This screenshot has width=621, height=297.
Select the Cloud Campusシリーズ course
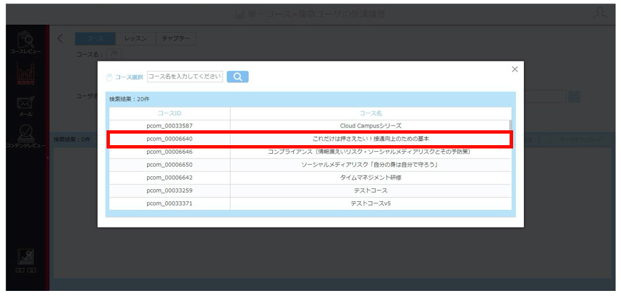371,126
